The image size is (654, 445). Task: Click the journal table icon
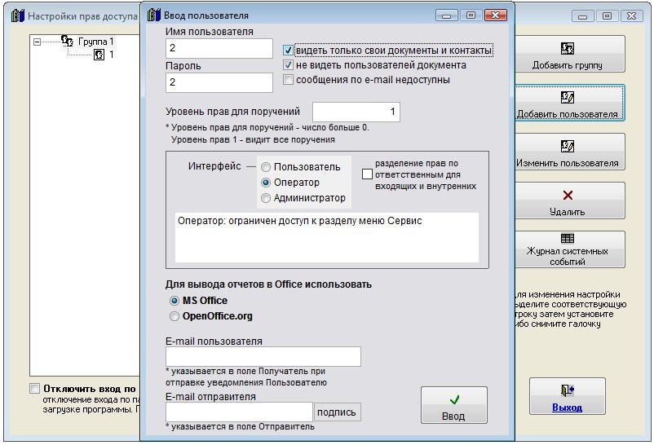(x=568, y=238)
